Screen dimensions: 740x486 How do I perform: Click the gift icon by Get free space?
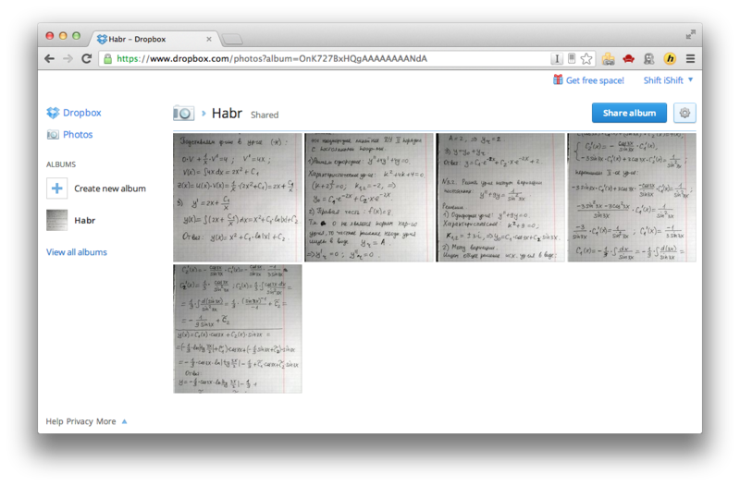pos(558,79)
